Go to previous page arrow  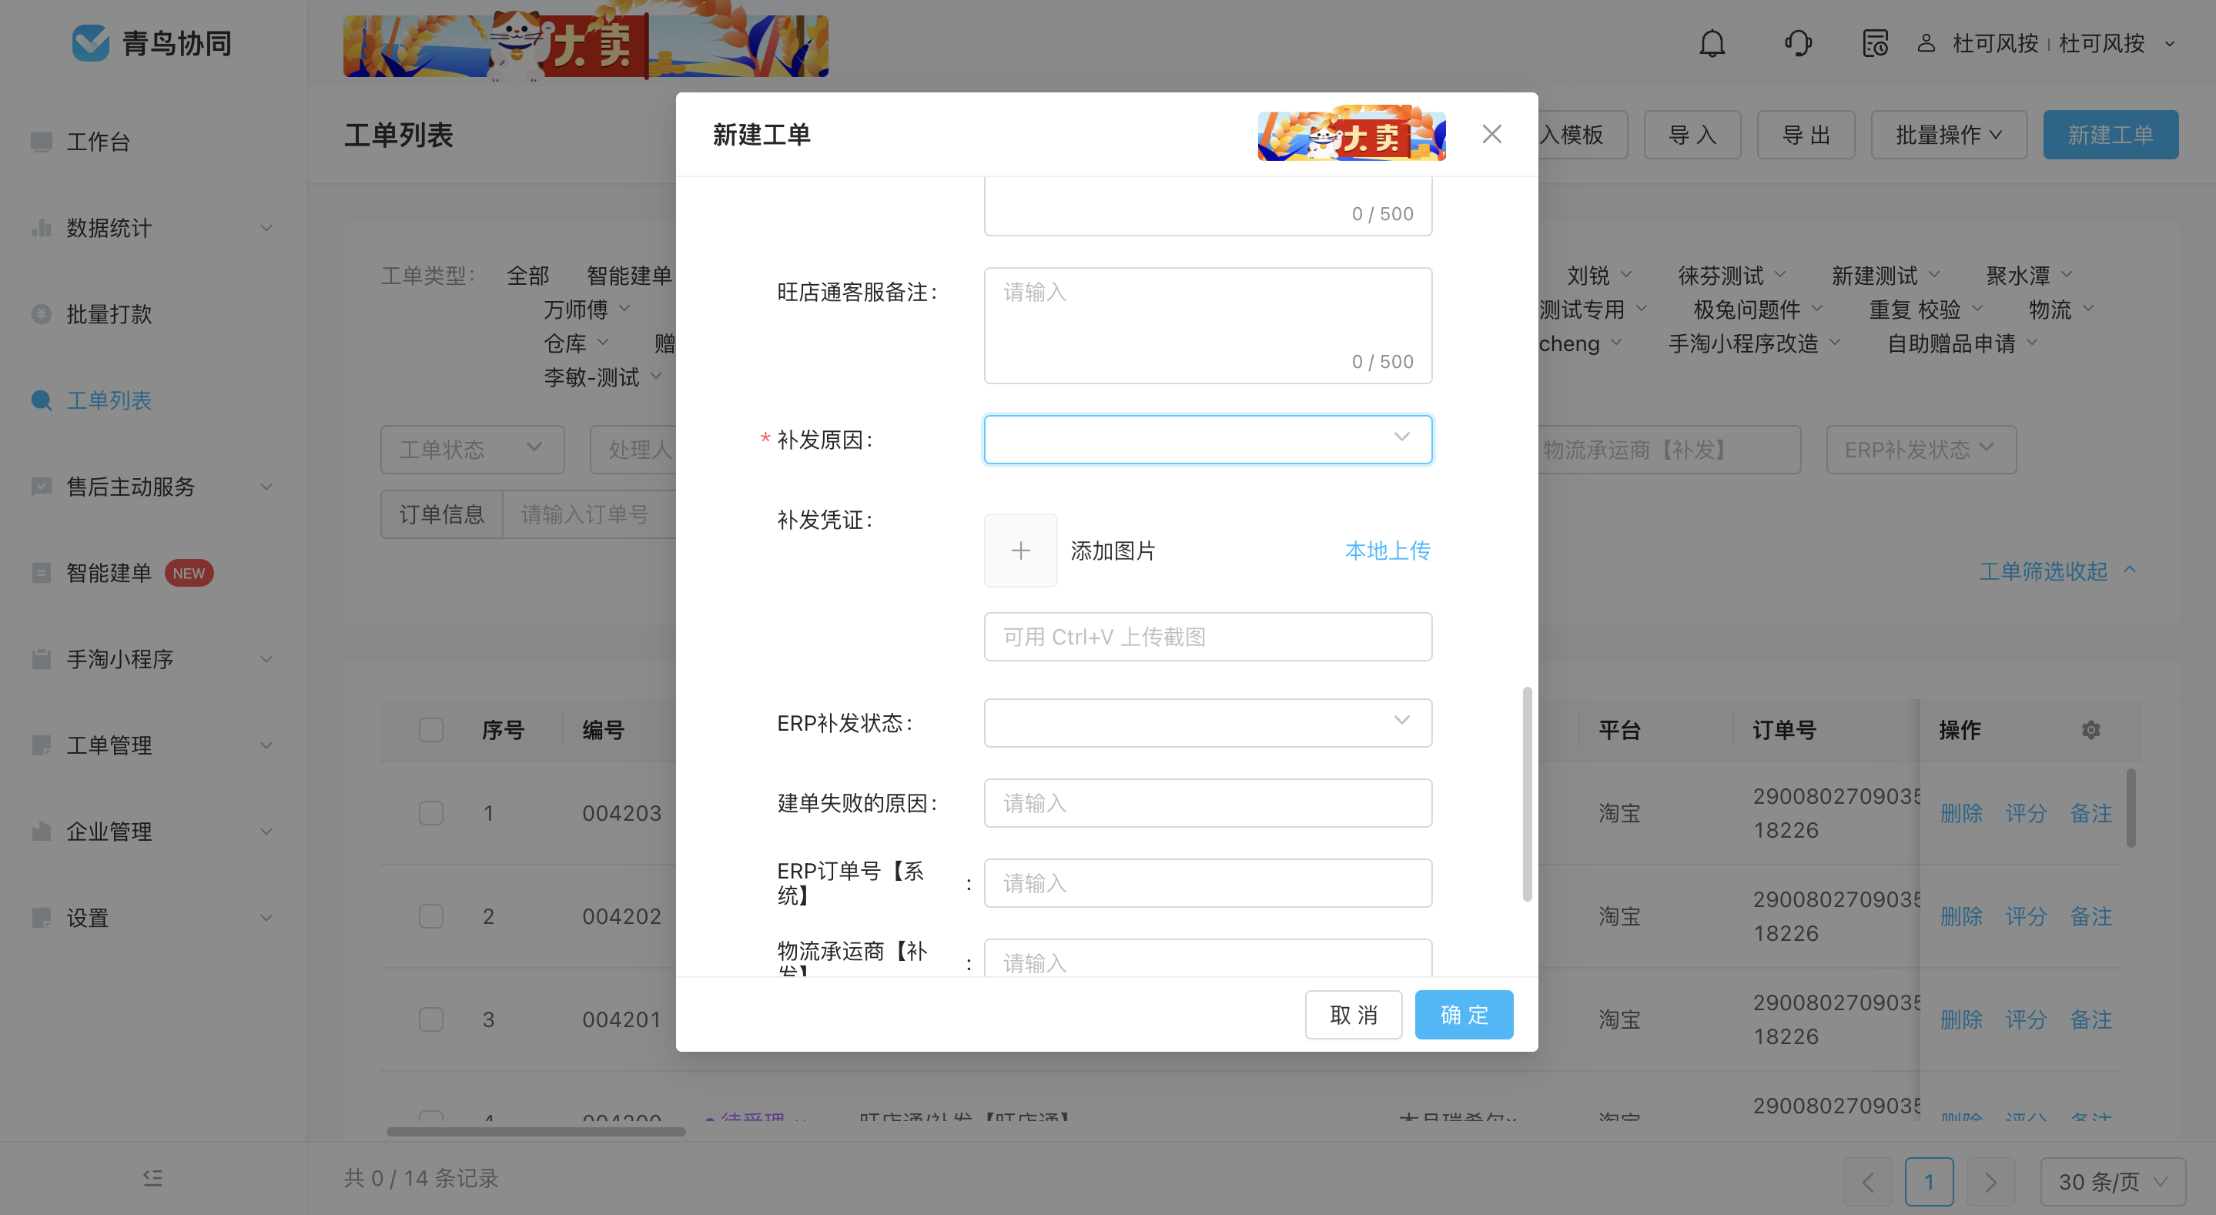point(1866,1181)
